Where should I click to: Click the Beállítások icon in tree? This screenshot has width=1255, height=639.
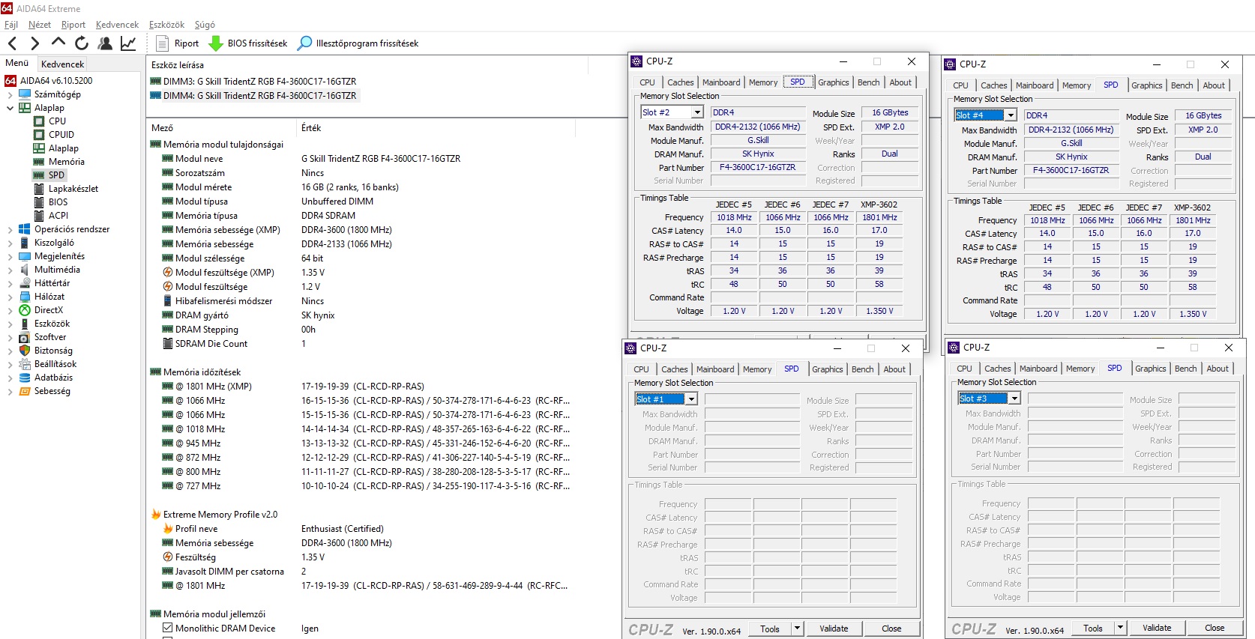pyautogui.click(x=25, y=364)
